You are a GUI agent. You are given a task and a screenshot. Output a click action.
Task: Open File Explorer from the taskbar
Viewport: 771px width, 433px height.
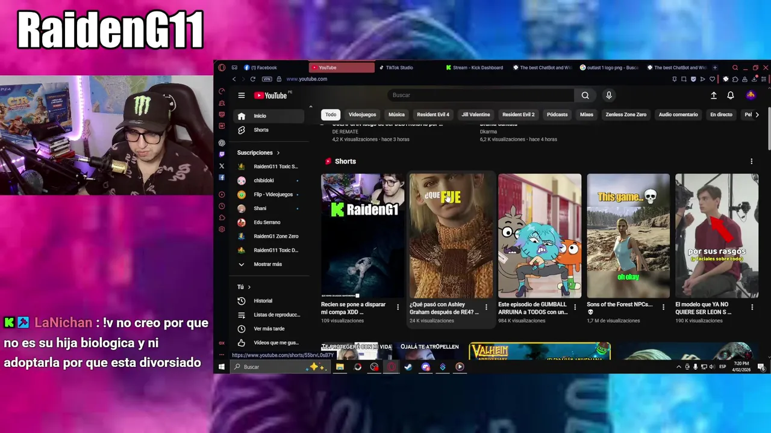pyautogui.click(x=340, y=367)
